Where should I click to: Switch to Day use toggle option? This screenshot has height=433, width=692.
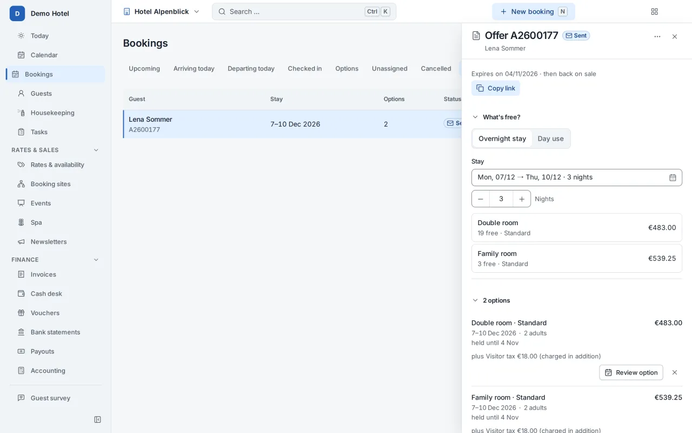550,139
